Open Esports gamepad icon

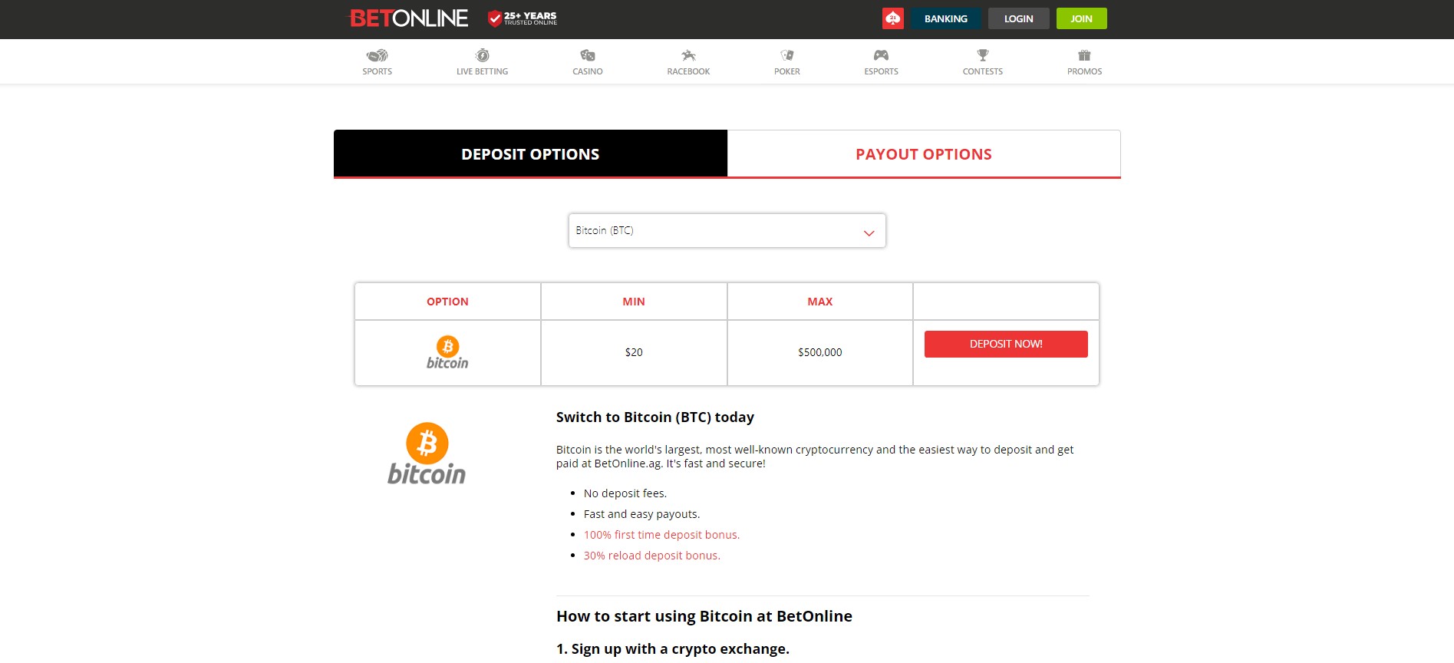click(881, 55)
